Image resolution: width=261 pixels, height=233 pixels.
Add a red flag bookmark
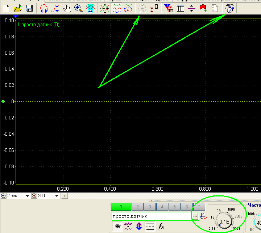(203, 8)
